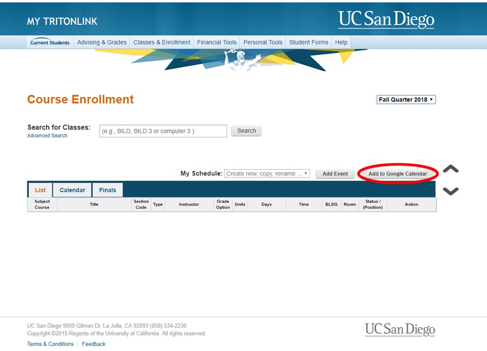Image resolution: width=487 pixels, height=351 pixels.
Task: Open the Fall Quarter 2018 term selector
Action: [406, 99]
